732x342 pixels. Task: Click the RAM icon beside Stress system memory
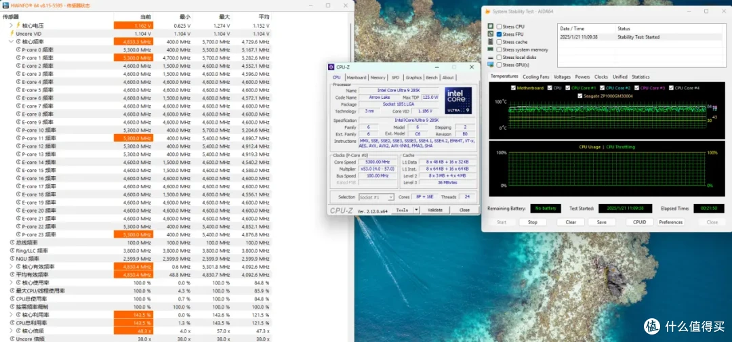pos(490,49)
